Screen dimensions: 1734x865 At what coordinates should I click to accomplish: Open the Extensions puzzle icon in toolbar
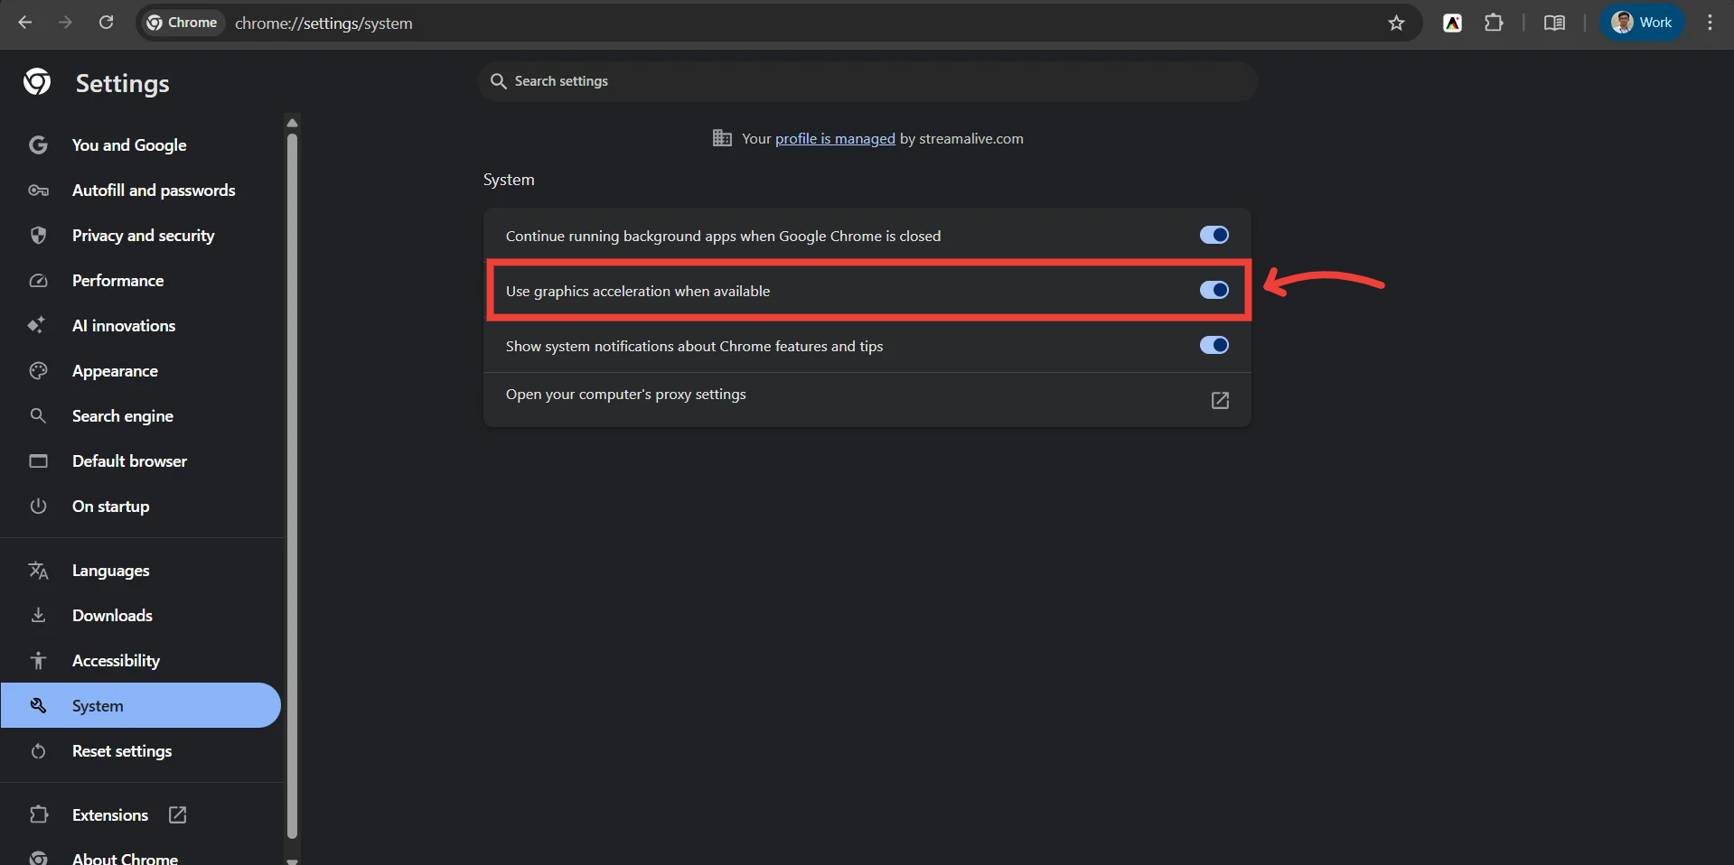pyautogui.click(x=1494, y=23)
